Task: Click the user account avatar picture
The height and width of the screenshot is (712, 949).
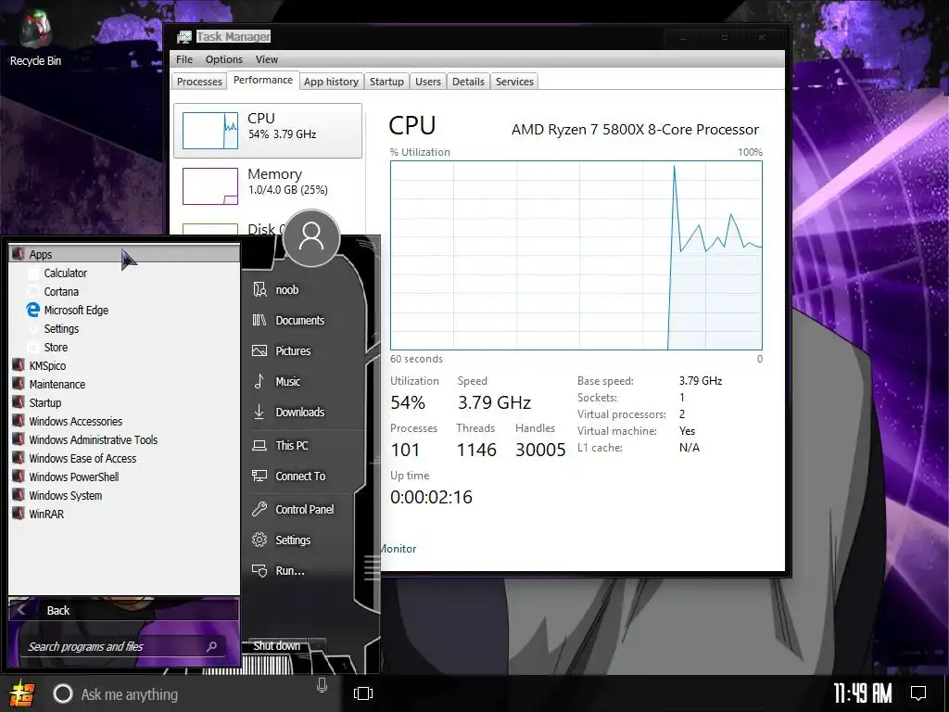Action: click(x=311, y=238)
